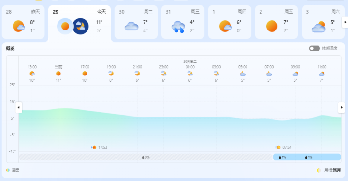Screen dimensions: 348x181
Task: Click the 09:00 partly cloudy icon
Action: pyautogui.click(x=295, y=74)
